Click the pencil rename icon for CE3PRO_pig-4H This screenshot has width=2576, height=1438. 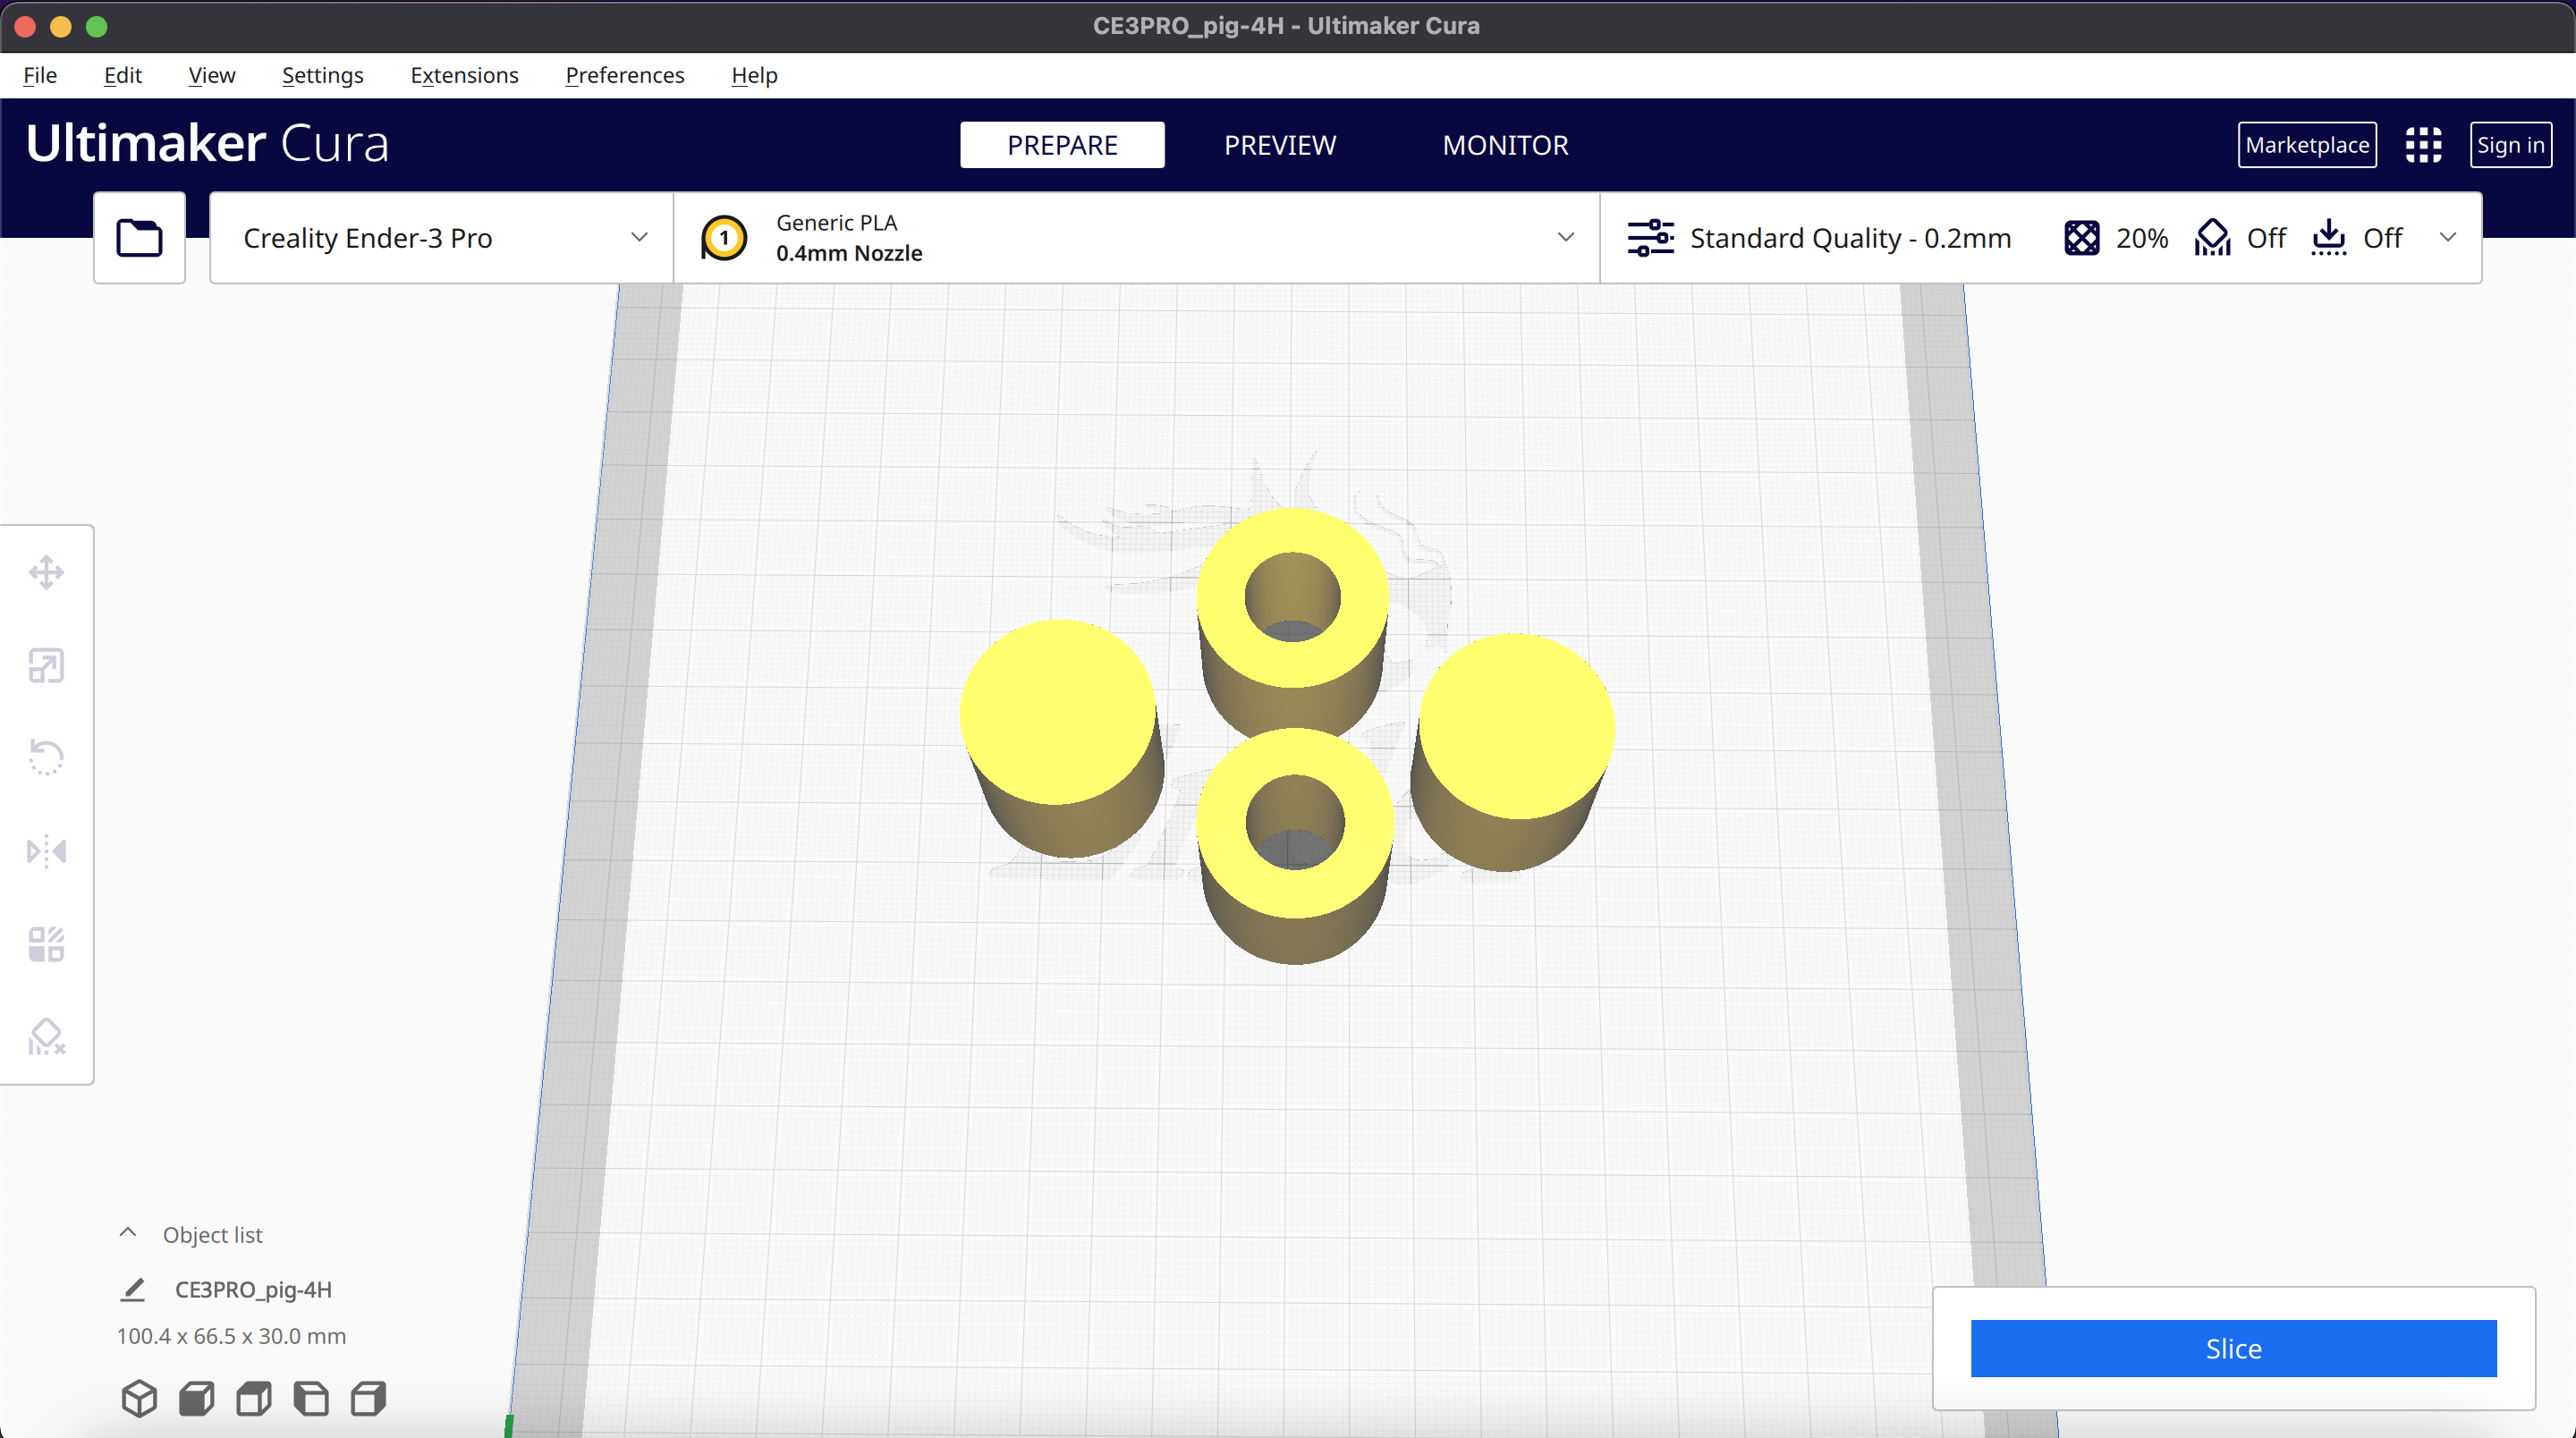133,1290
